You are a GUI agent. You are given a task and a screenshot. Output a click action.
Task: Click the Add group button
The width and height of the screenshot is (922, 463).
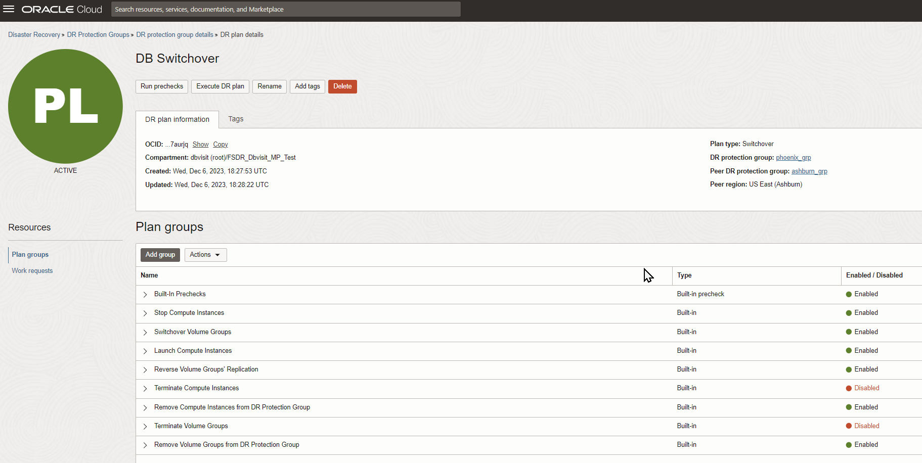160,255
